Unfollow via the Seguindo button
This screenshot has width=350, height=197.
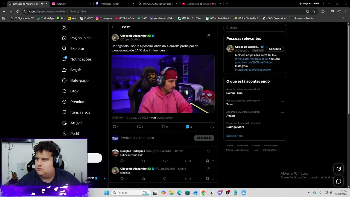(275, 49)
